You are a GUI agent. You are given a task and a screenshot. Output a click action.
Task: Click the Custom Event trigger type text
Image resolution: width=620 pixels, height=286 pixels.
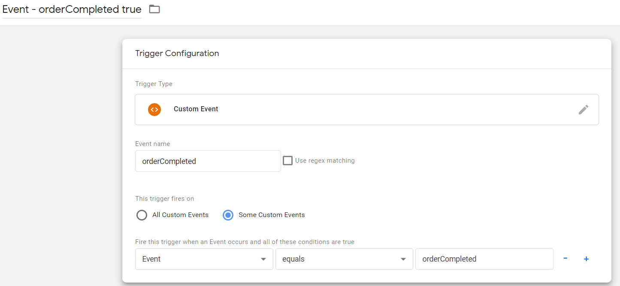[196, 109]
